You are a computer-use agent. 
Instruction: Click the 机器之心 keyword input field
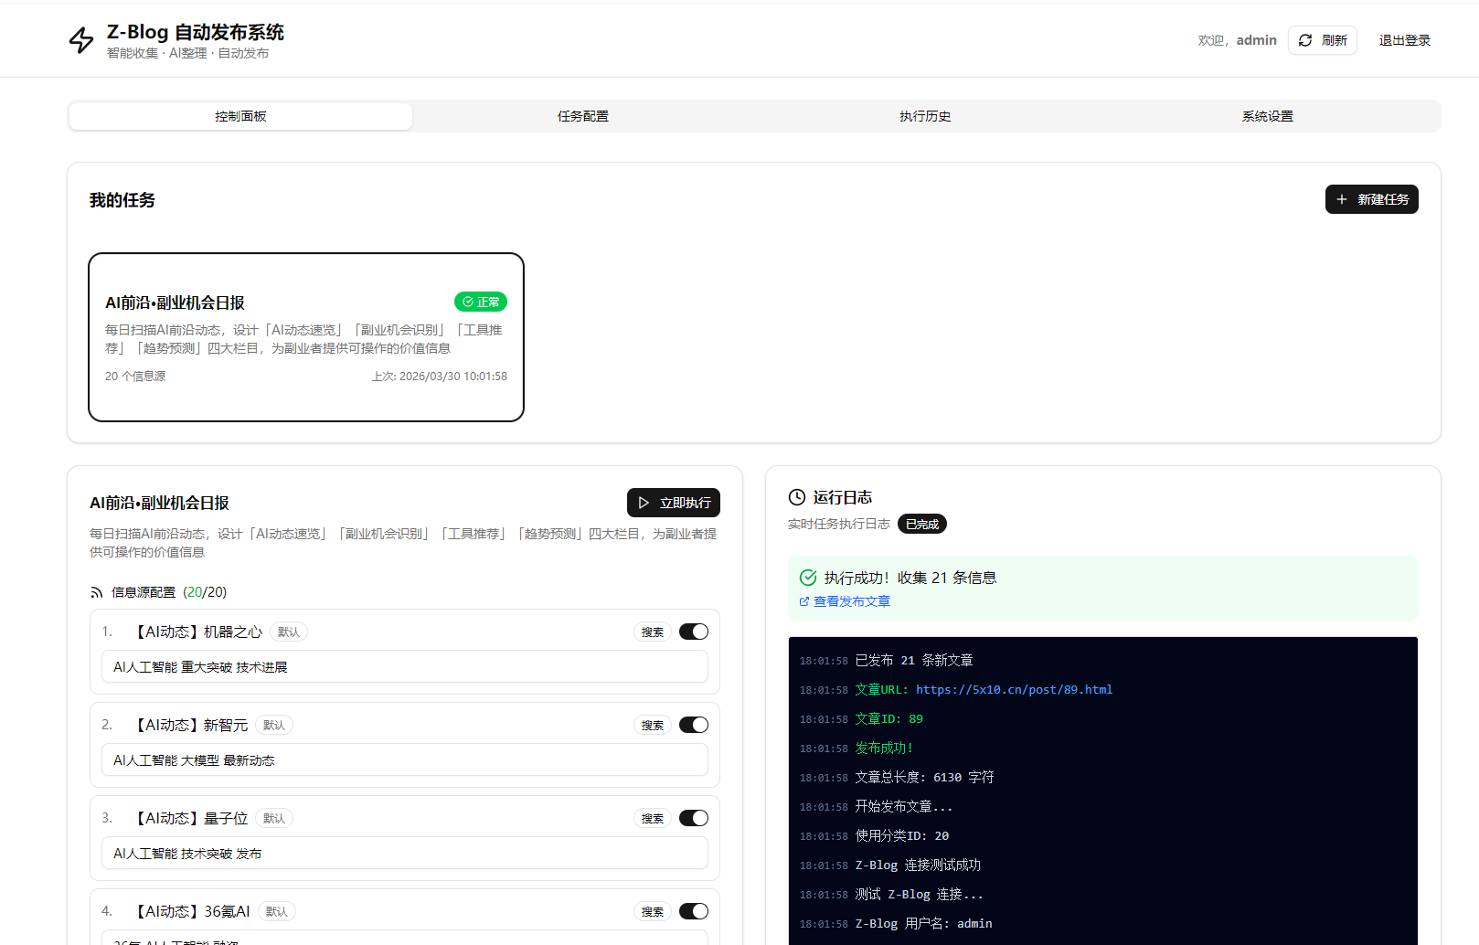pyautogui.click(x=404, y=667)
